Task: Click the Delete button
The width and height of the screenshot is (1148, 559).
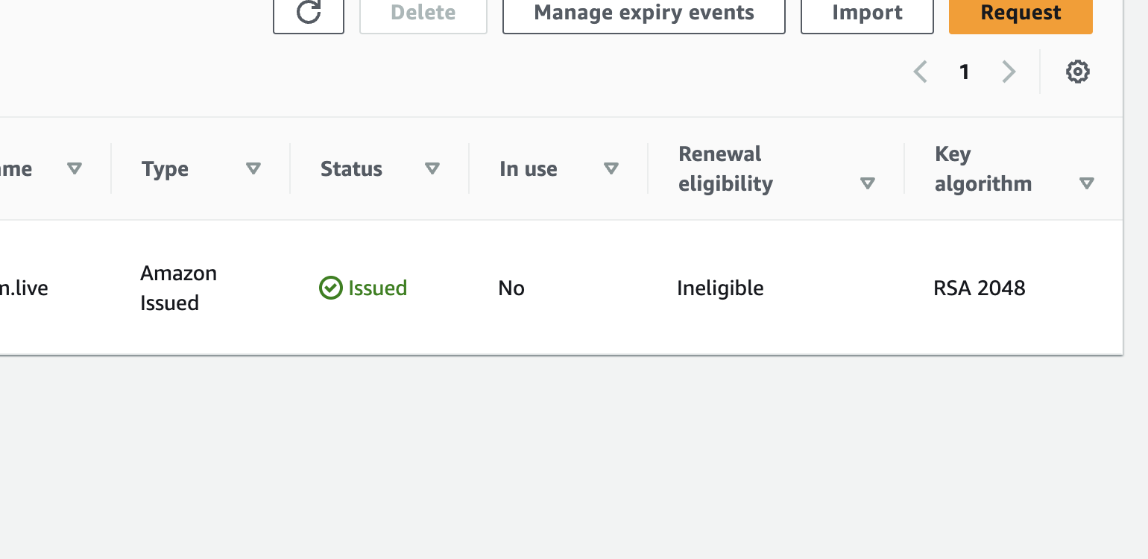Action: 423,13
